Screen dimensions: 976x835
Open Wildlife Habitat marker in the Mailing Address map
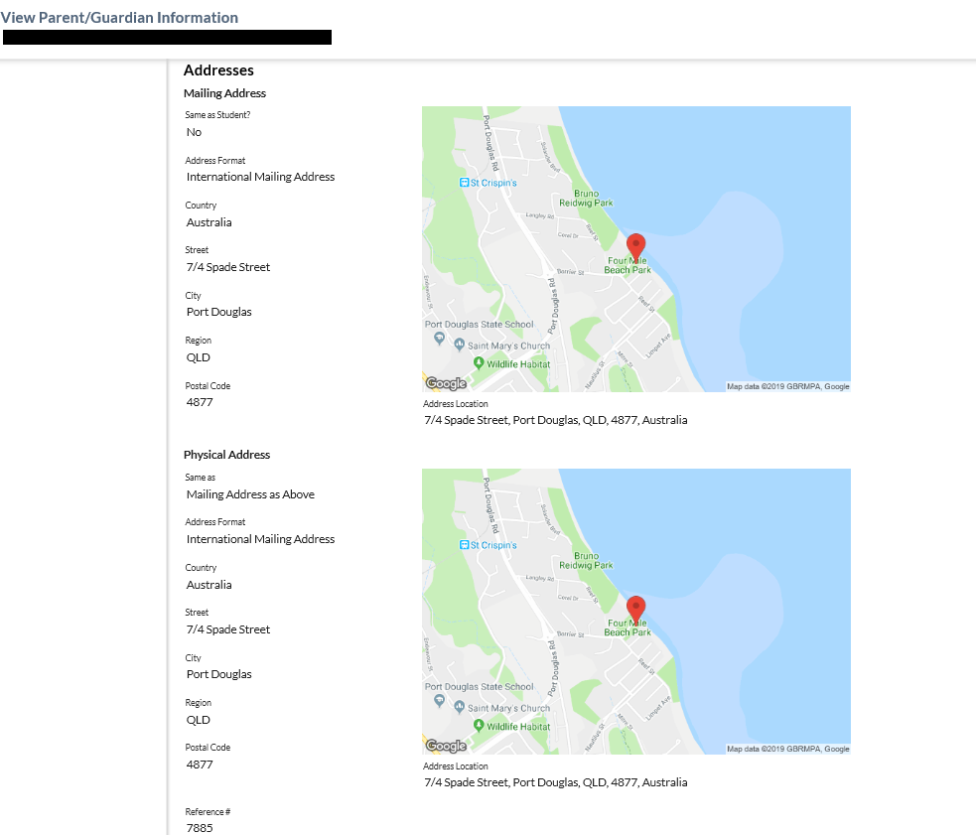click(479, 363)
